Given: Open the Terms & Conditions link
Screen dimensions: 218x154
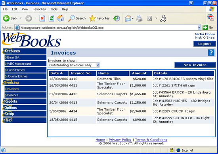Looking at the screenshot, I should pyautogui.click(x=151, y=140).
